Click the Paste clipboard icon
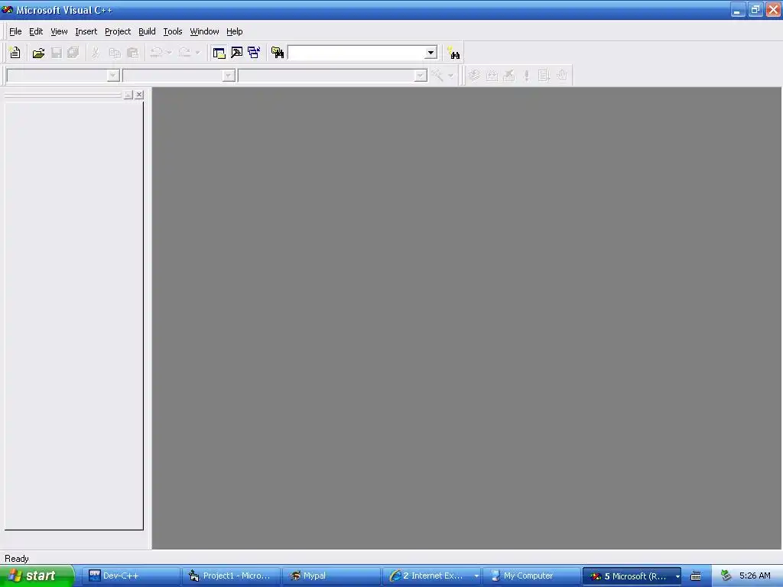The height and width of the screenshot is (587, 783). click(x=133, y=53)
